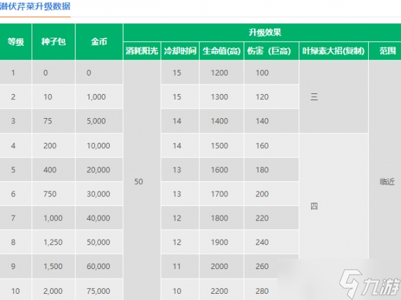Select the 等级 column header
Image resolution: width=401 pixels, height=300 pixels.
16,42
